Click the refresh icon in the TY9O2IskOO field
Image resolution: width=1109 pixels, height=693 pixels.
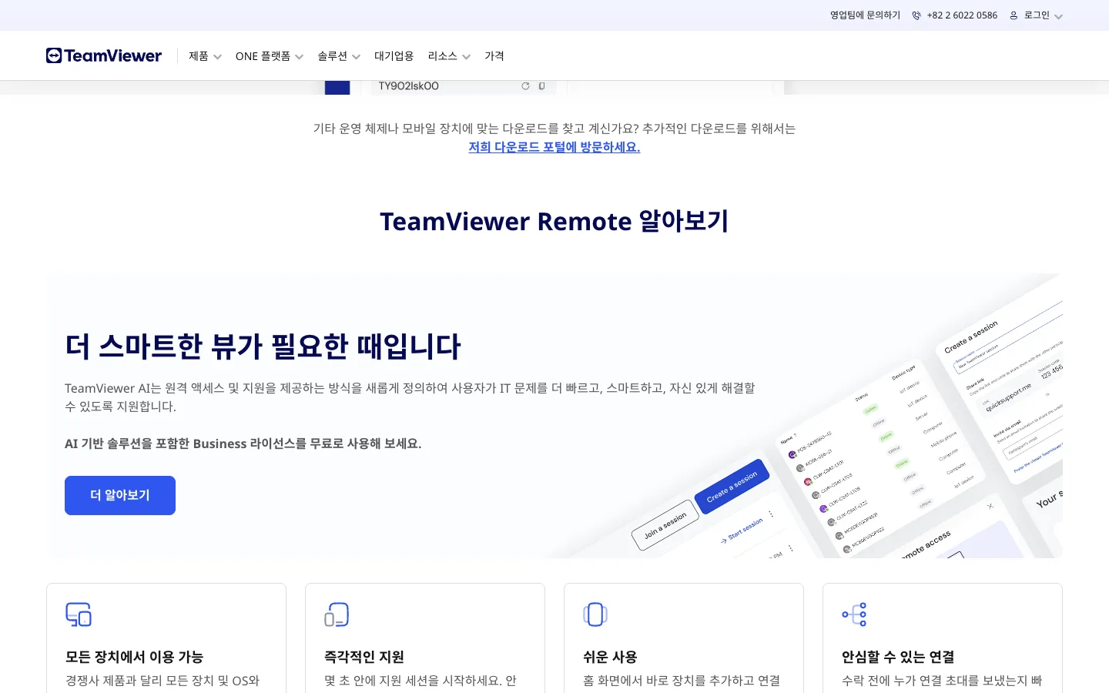pos(525,86)
